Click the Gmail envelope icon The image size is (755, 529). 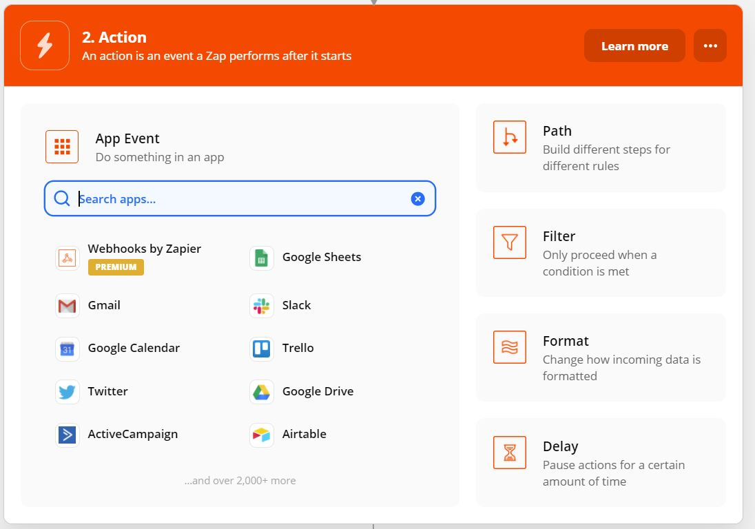(x=68, y=306)
